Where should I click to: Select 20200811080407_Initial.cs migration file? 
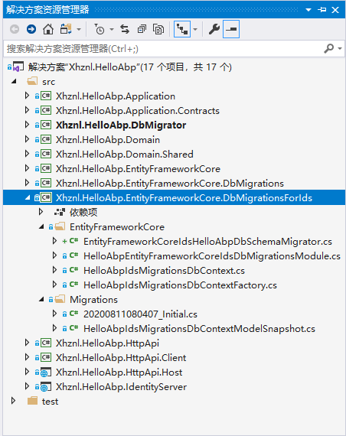coord(140,314)
